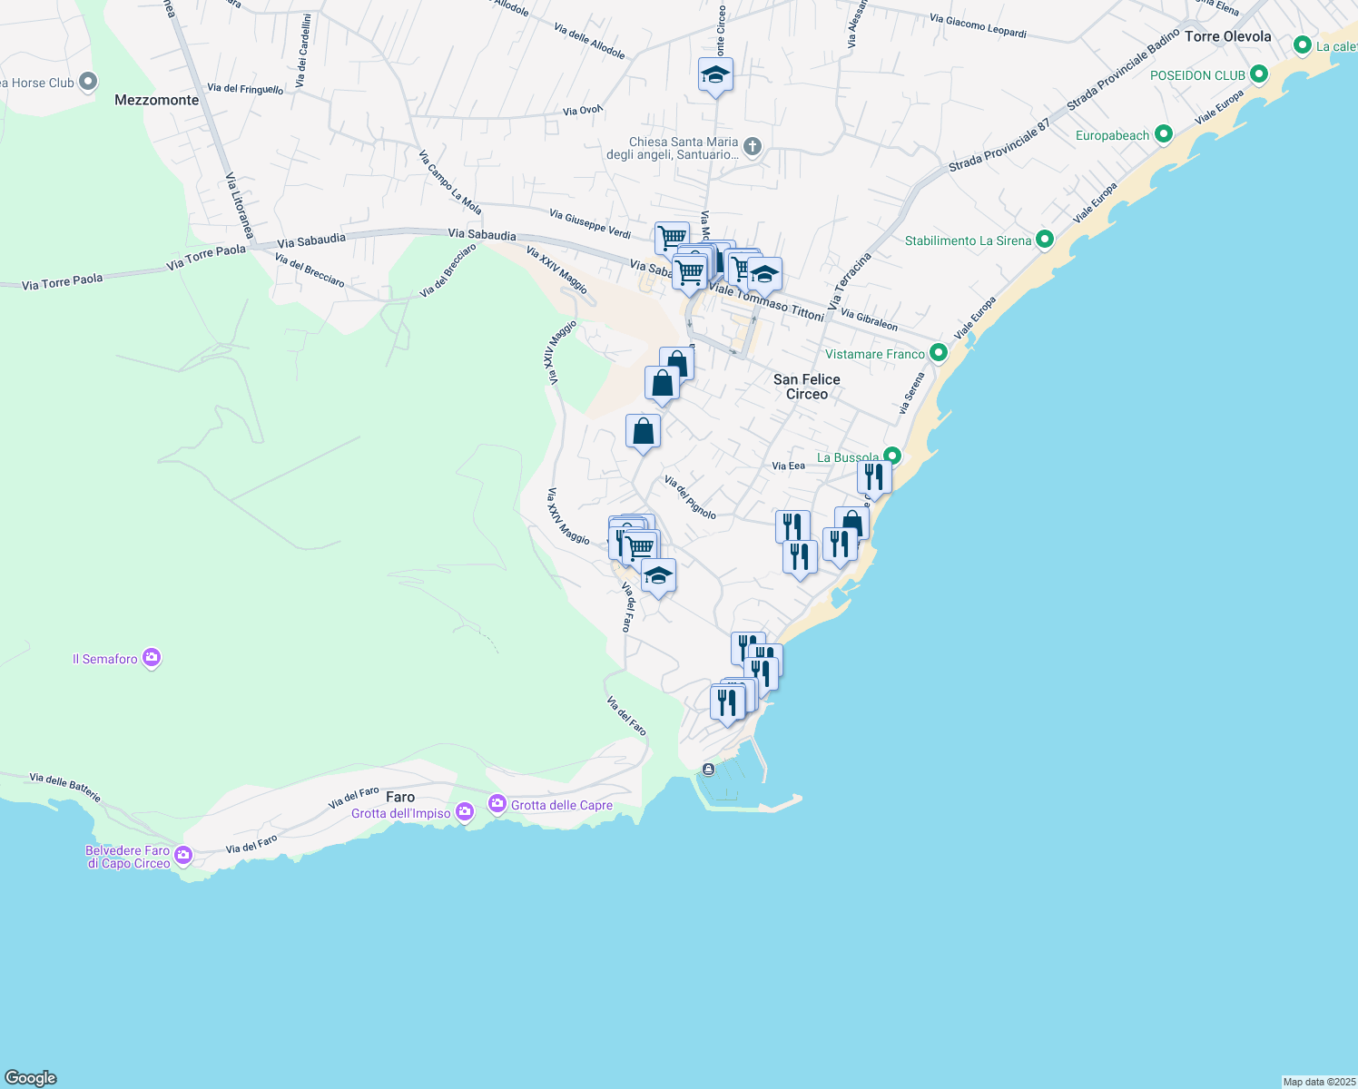Select the restaurant marker closest to the marina

point(727,704)
